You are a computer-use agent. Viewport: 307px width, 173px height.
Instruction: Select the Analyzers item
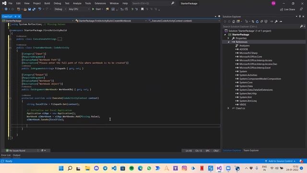[244, 46]
